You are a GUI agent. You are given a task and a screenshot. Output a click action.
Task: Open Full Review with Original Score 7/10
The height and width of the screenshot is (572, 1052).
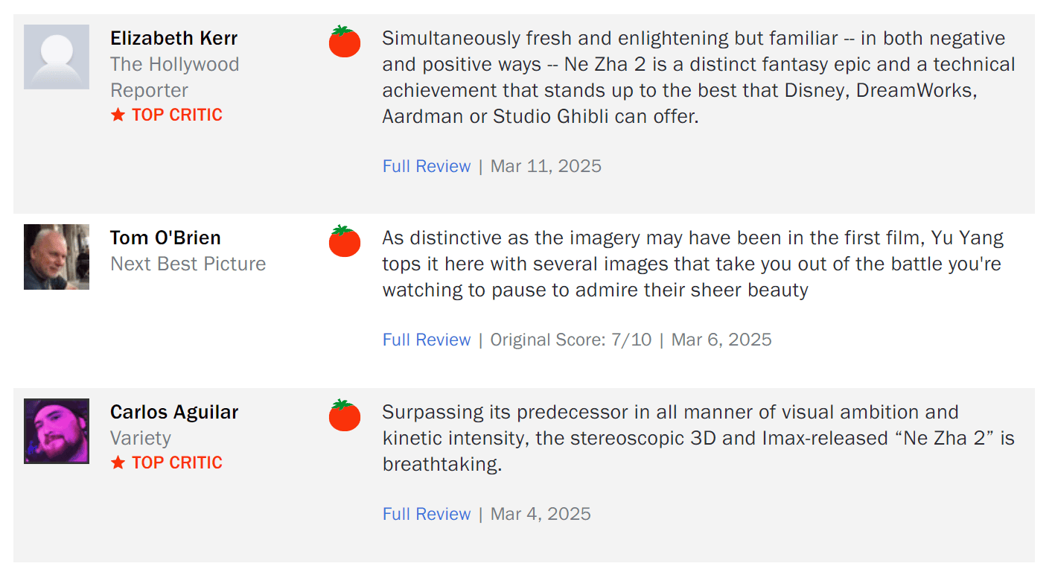coord(427,340)
